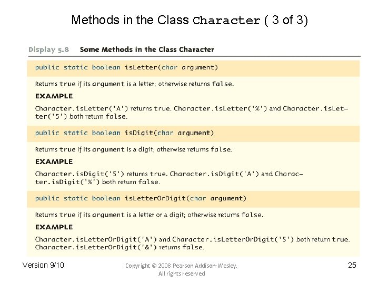Screen dimensions: 379x284
Task: Click the isDigit return description sentence
Action: (x=133, y=149)
